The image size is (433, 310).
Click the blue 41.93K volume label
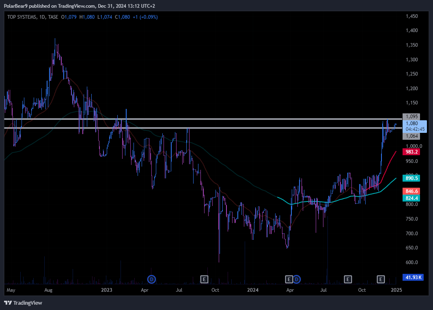(x=413, y=277)
